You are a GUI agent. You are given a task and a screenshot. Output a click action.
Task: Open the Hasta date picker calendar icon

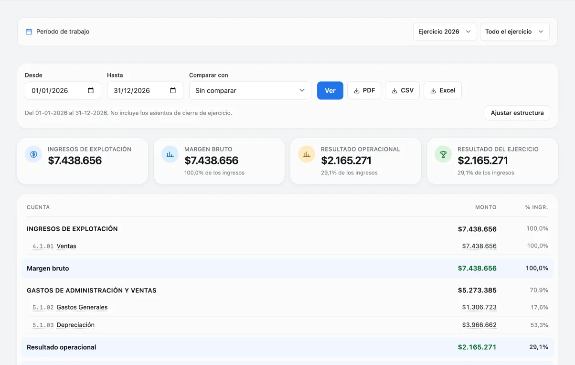[x=173, y=90]
